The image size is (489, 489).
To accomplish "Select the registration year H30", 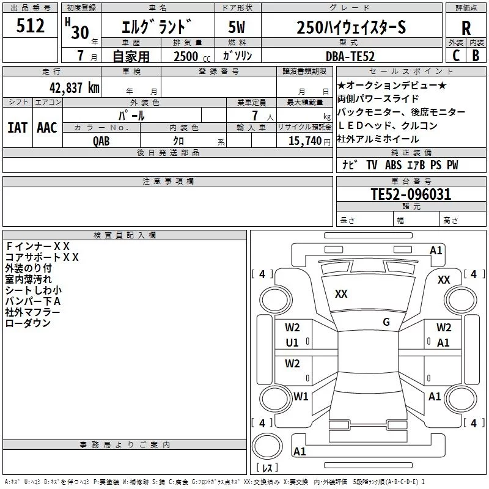I will (x=78, y=29).
